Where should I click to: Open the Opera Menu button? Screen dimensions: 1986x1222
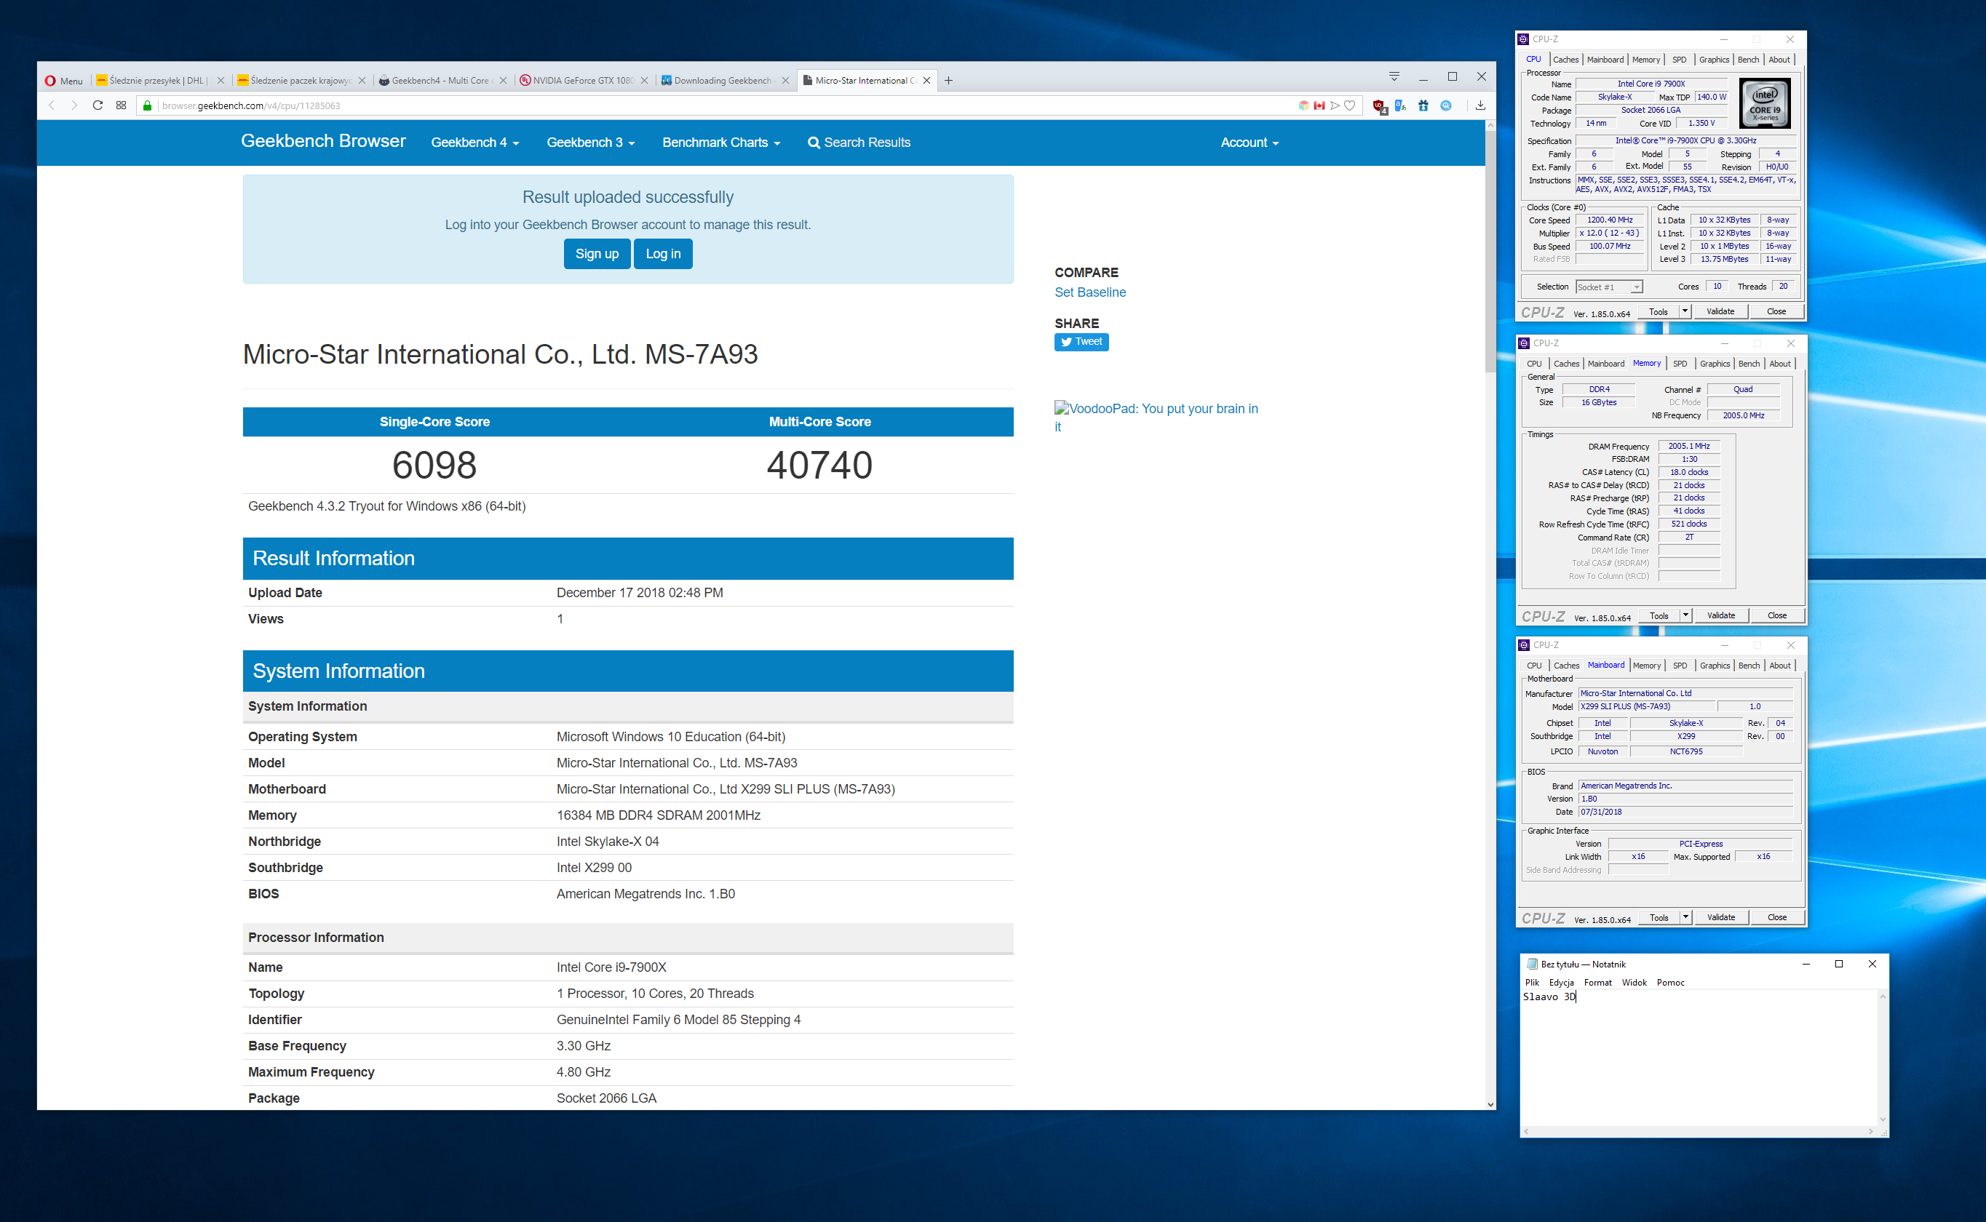(x=64, y=80)
